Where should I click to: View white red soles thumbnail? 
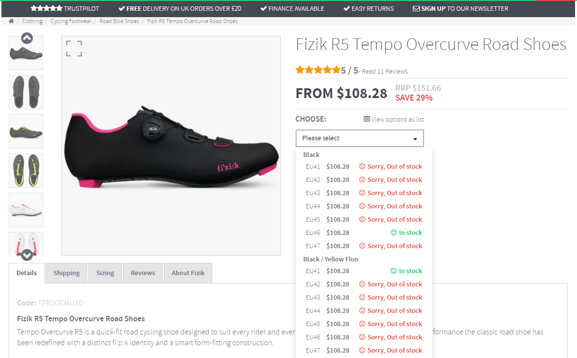pyautogui.click(x=26, y=244)
